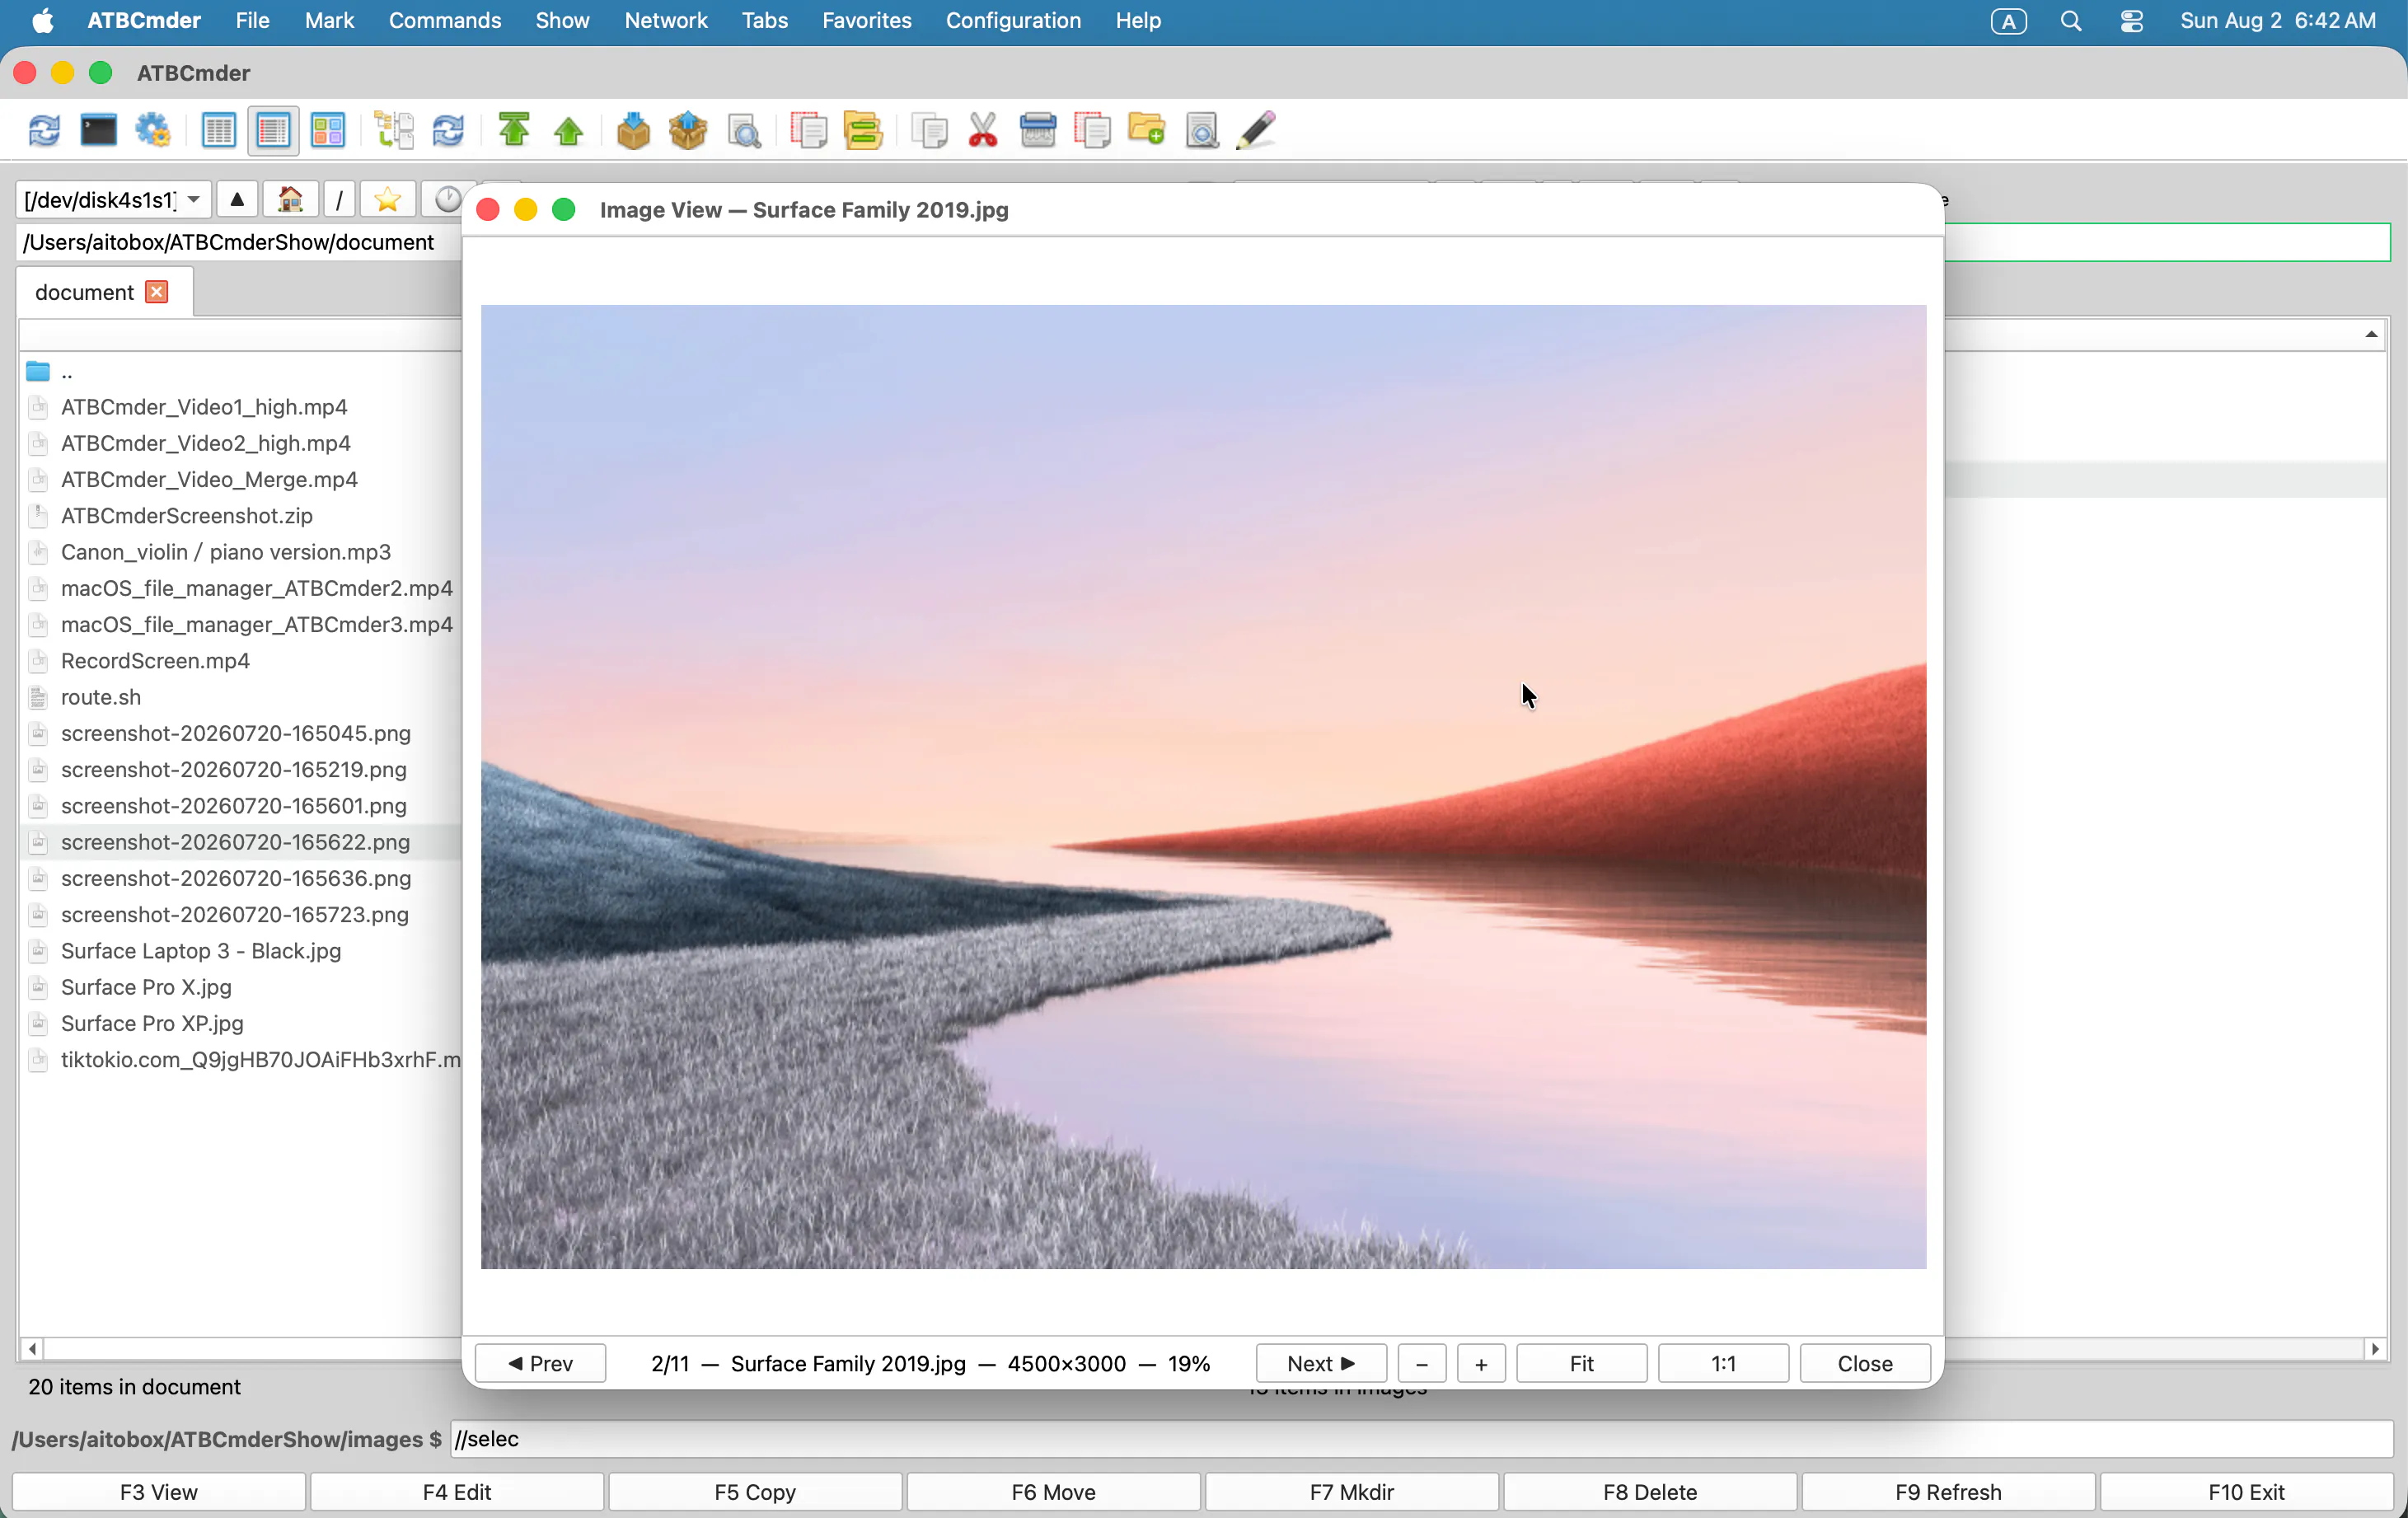Switch to thumbnail grid view icon
This screenshot has height=1518, width=2408.
pyautogui.click(x=328, y=131)
